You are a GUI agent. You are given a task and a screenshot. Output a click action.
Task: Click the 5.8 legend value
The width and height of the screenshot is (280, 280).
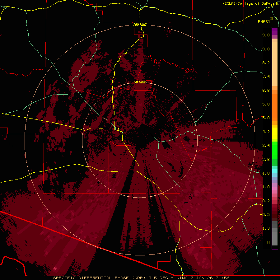coord(266,104)
